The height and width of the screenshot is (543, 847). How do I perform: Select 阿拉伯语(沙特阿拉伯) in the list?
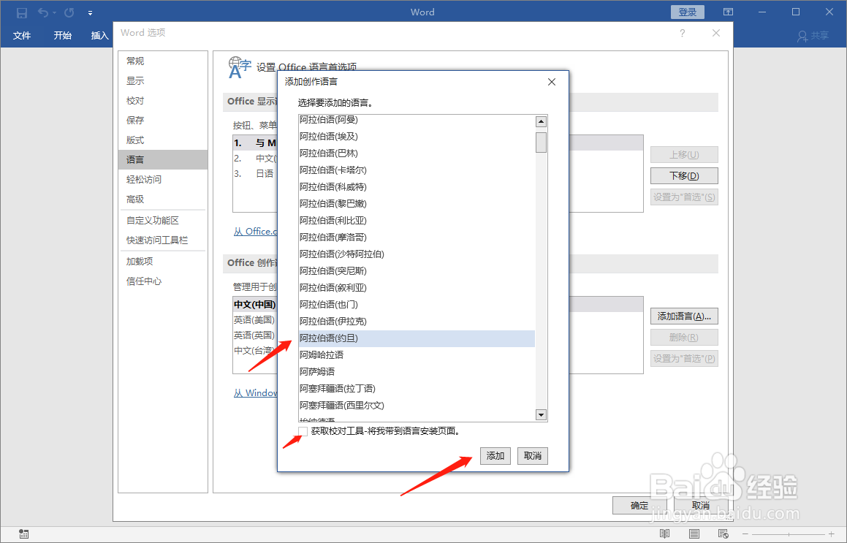point(417,254)
